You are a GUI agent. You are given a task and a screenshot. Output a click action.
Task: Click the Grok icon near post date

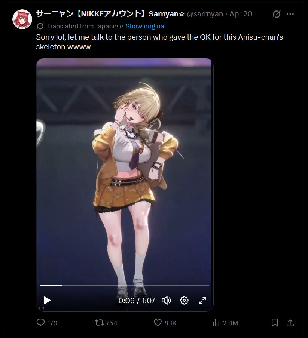click(277, 14)
